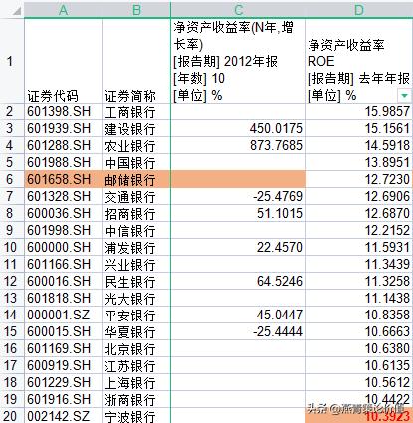Select cell 农业银行
Viewport: 413px width, 423px height.
pyautogui.click(x=136, y=145)
